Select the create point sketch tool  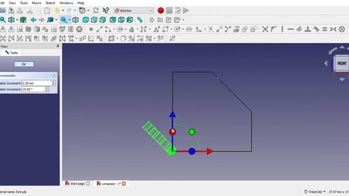[x=91, y=29]
